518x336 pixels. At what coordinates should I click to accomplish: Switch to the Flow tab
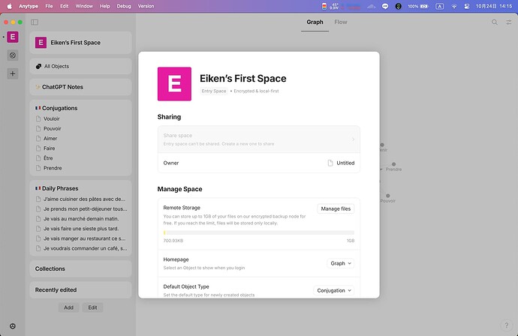[341, 22]
